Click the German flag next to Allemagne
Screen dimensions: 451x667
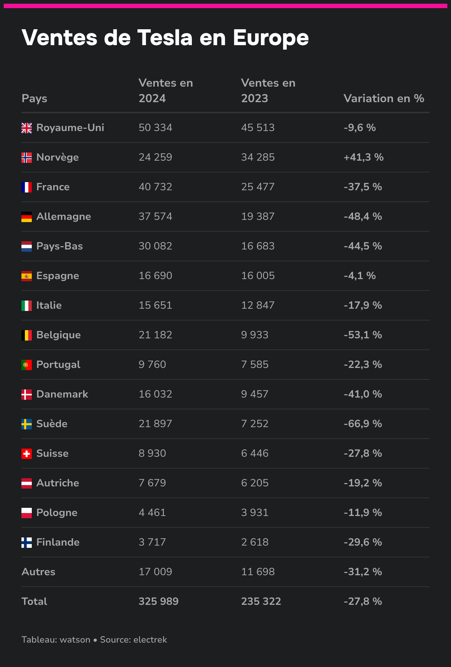[x=27, y=217]
